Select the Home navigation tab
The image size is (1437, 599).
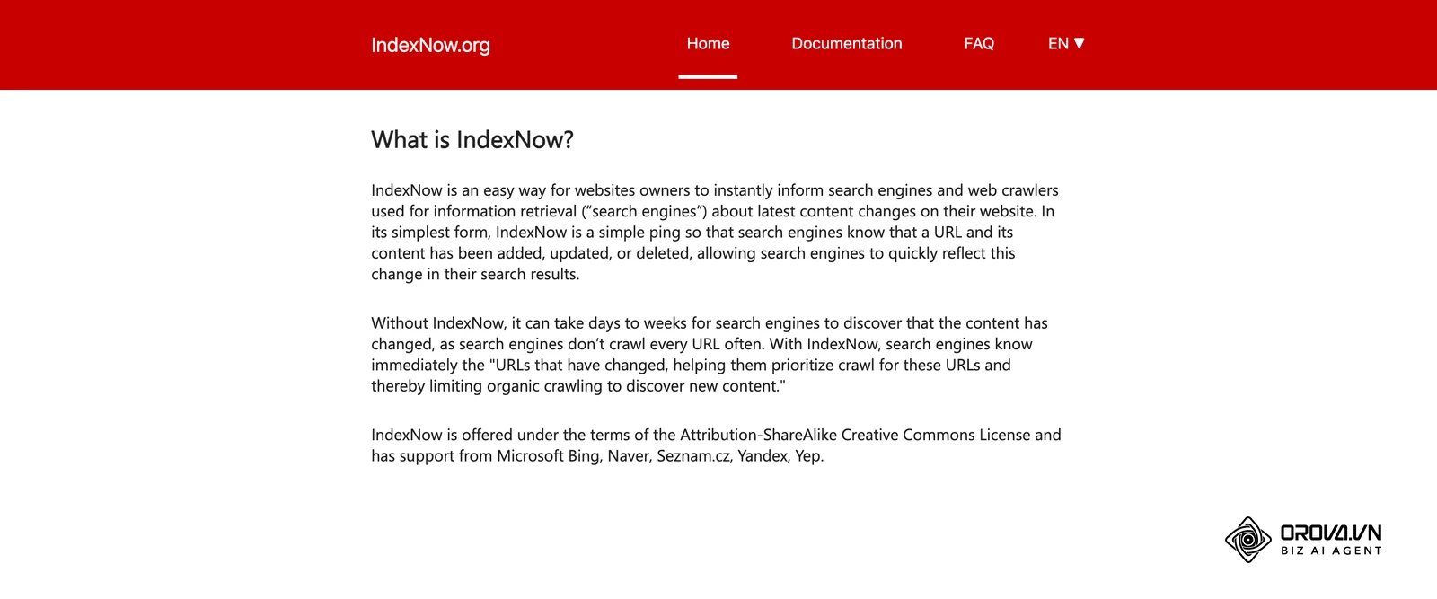[x=708, y=44]
